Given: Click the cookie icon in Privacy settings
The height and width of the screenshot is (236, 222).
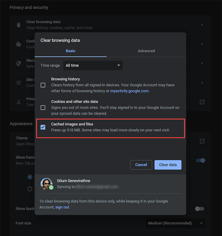Looking at the screenshot, I should point(19,44).
